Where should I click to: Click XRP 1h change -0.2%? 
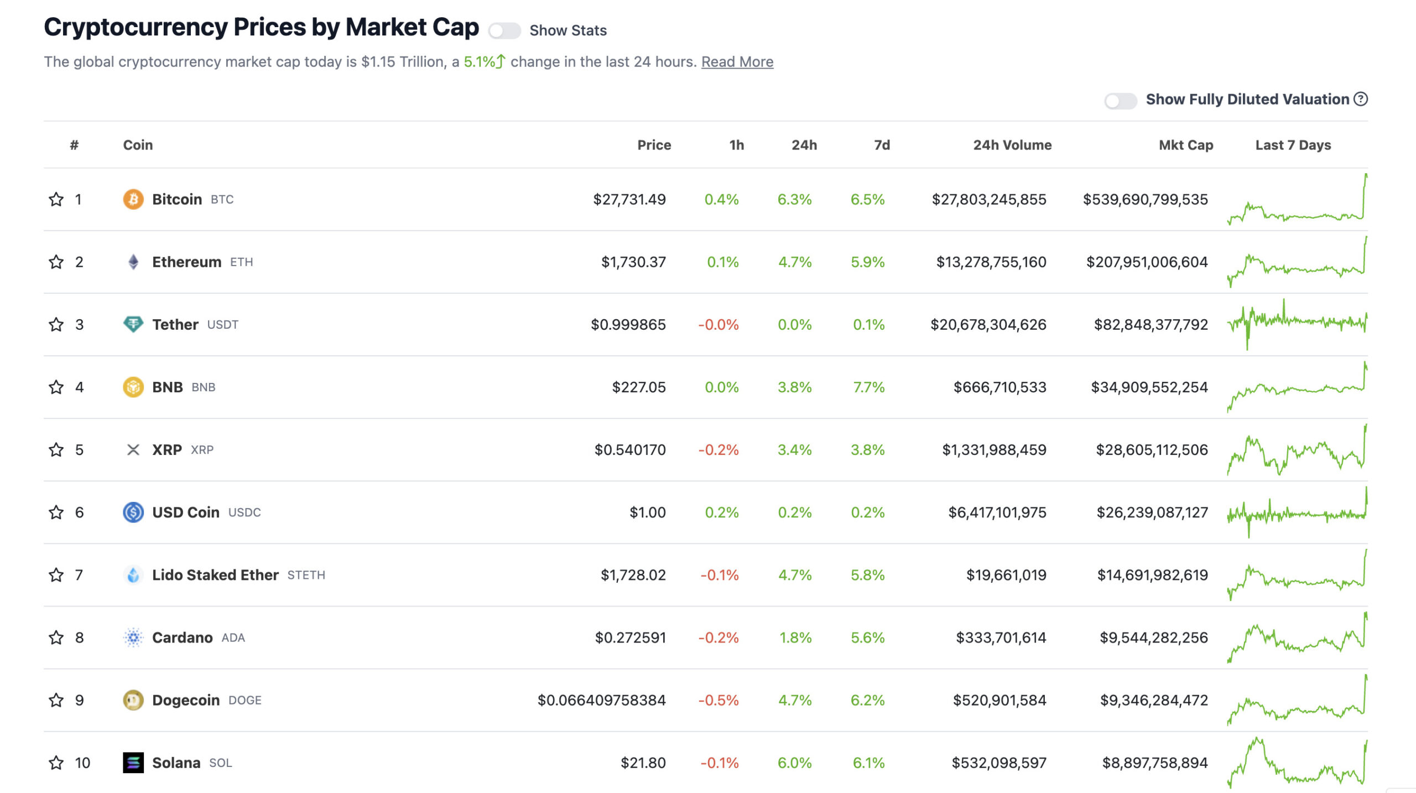pos(719,449)
